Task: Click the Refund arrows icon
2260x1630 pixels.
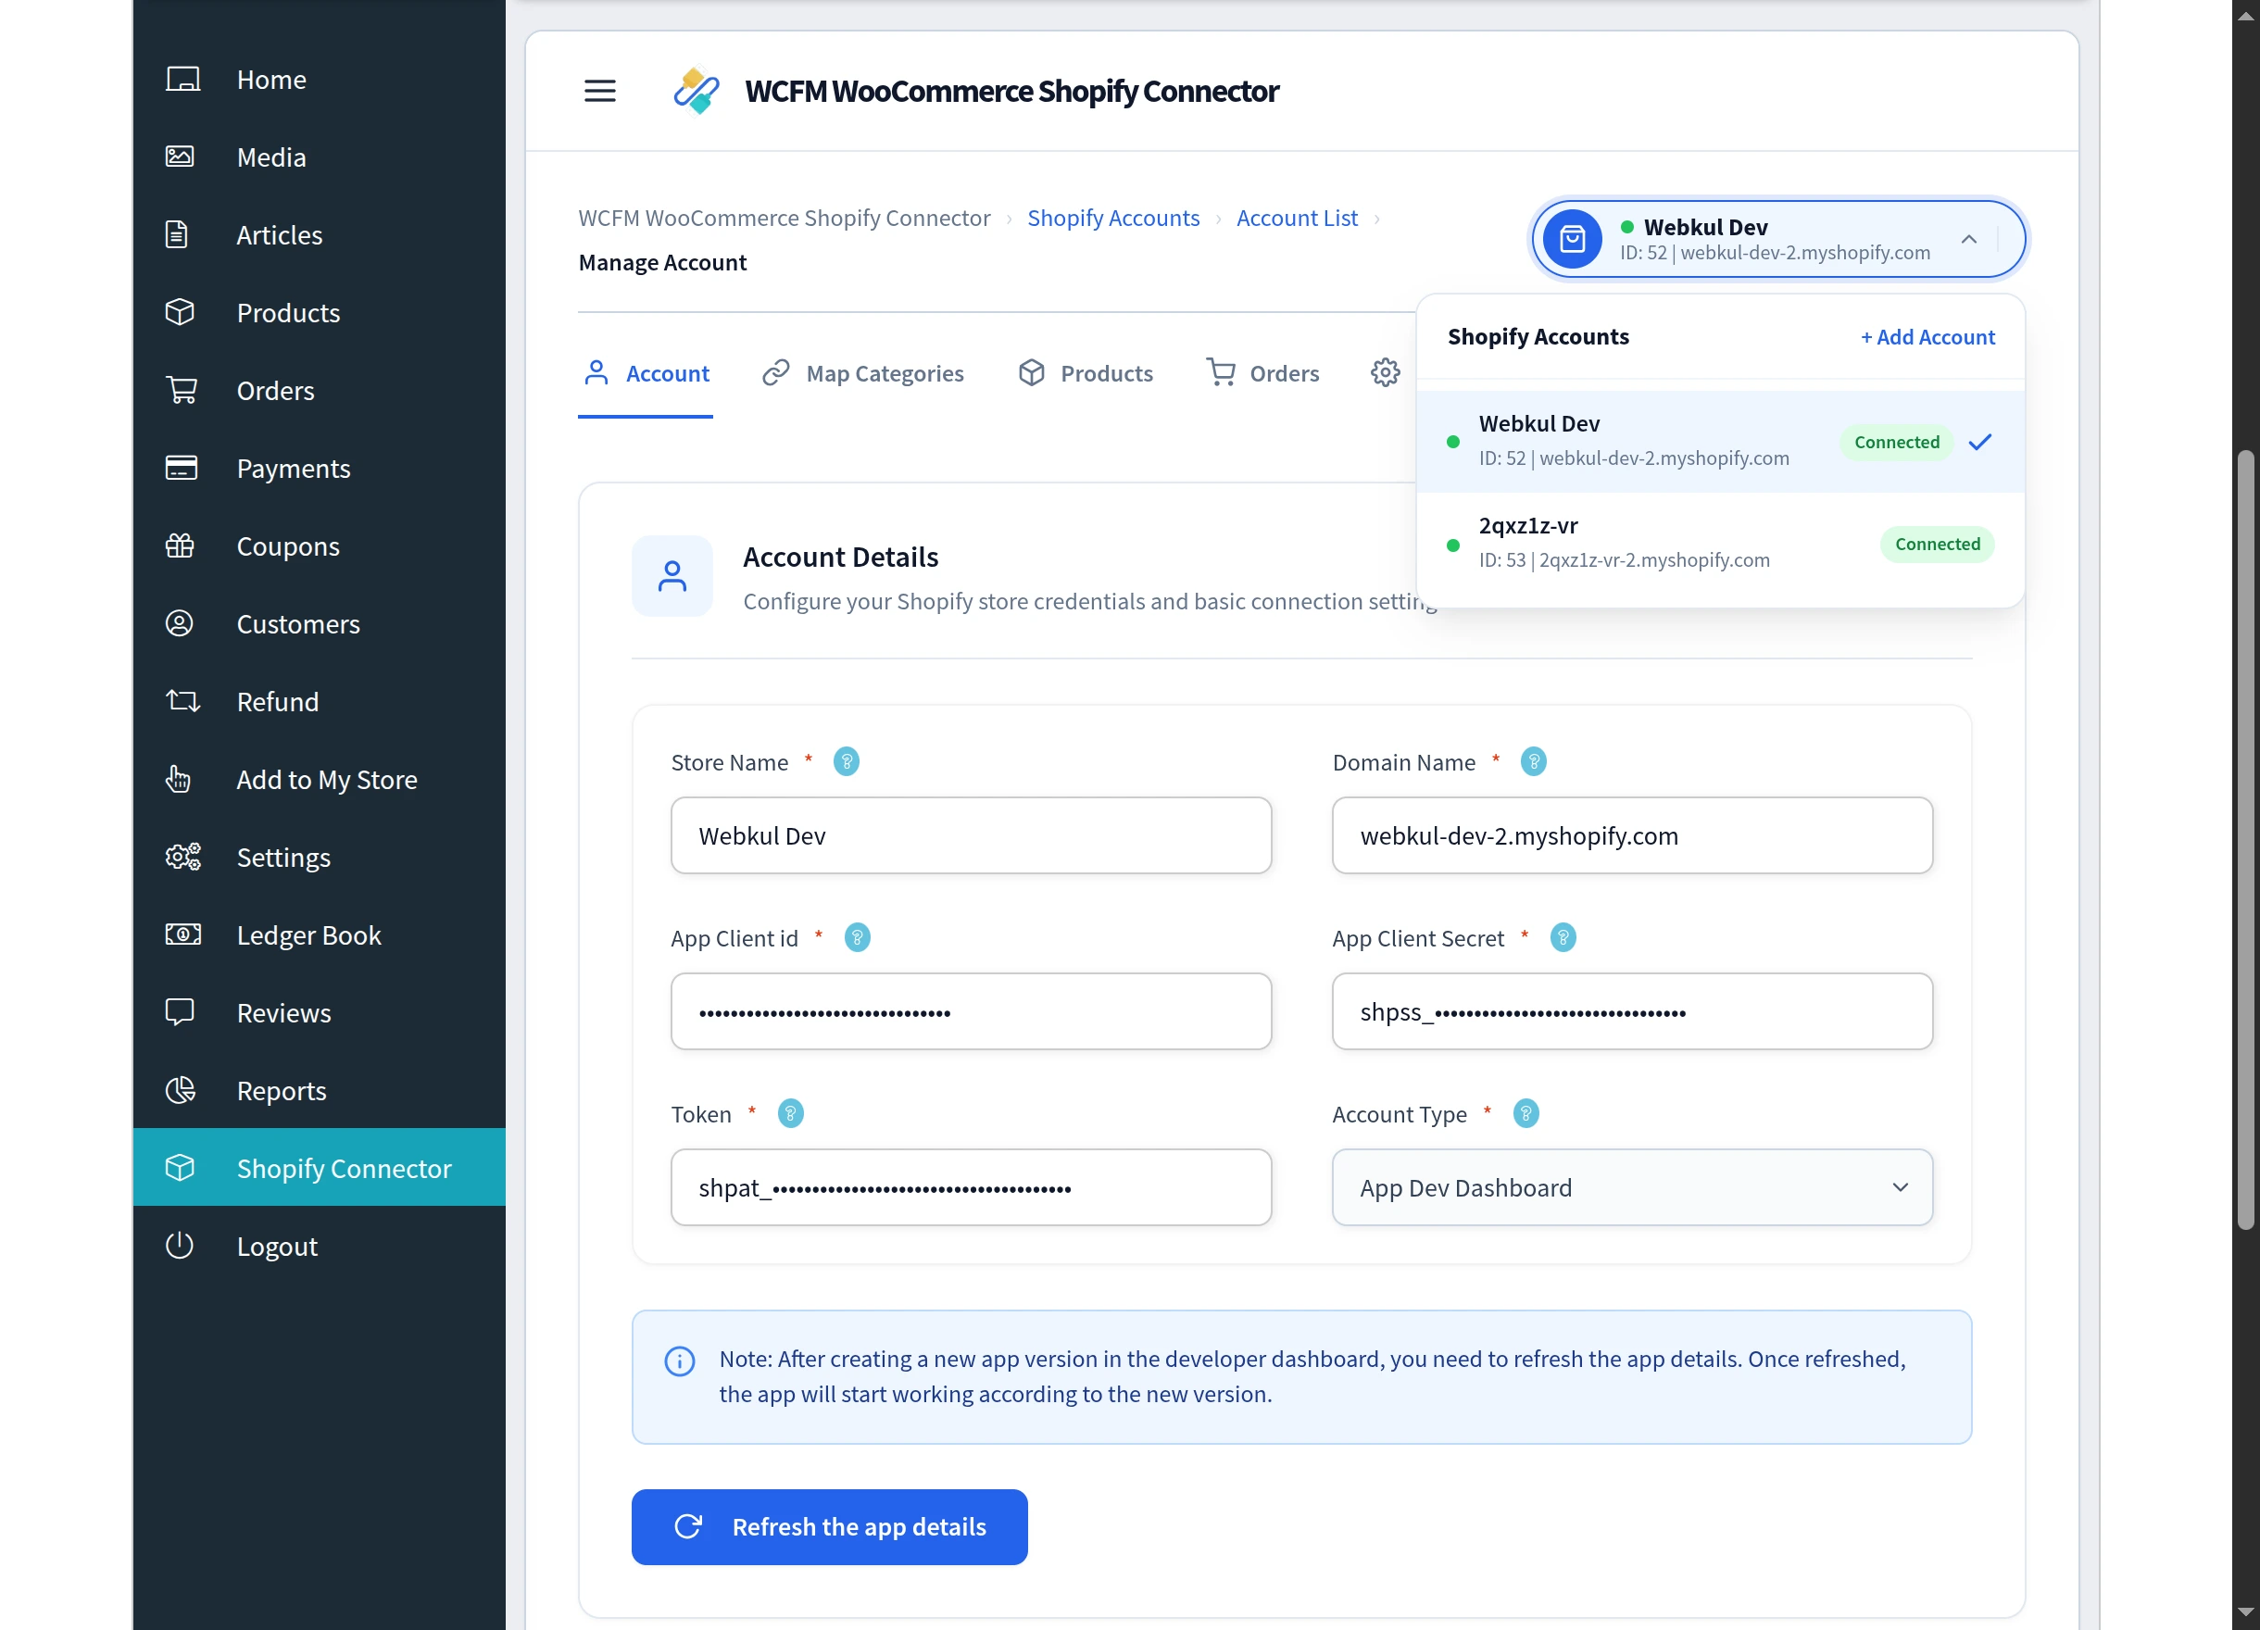Action: (x=182, y=700)
